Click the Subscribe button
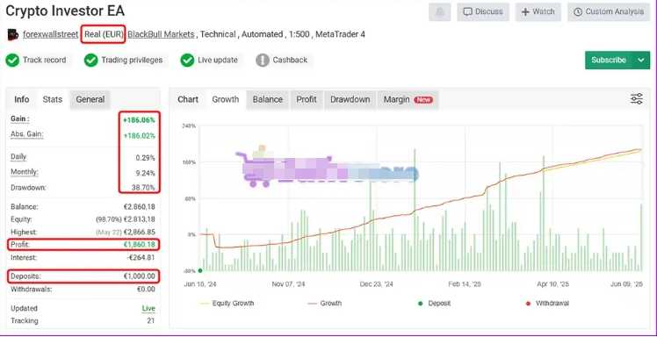The image size is (657, 337). click(609, 60)
